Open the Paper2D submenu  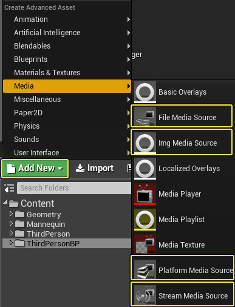[x=67, y=113]
